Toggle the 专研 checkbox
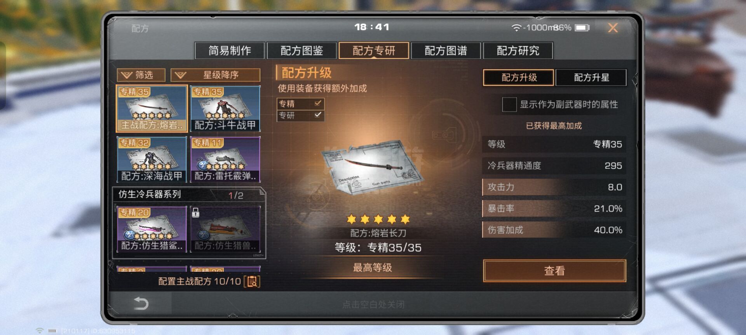 click(318, 115)
